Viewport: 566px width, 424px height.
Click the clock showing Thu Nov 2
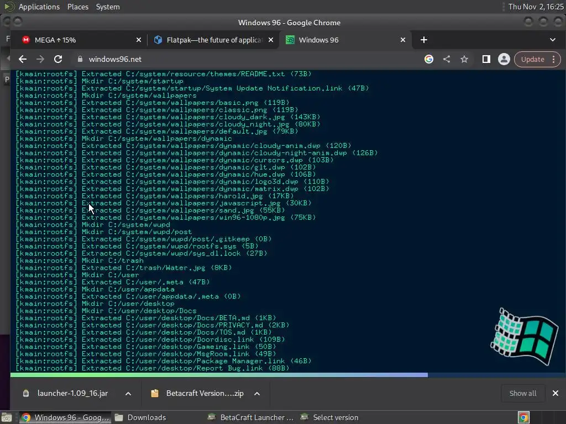[536, 7]
